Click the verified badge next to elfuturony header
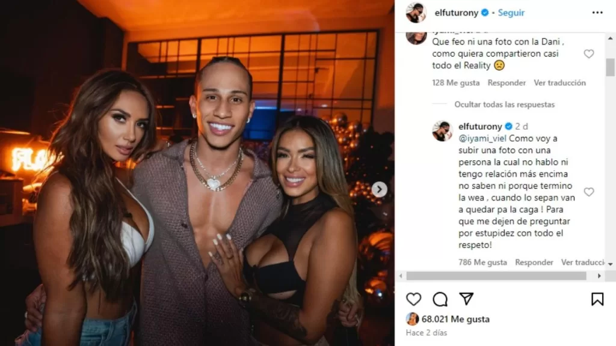 click(x=485, y=13)
